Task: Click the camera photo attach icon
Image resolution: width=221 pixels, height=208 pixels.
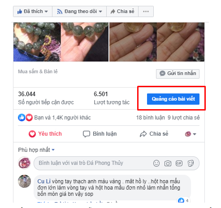Action: 168,163
